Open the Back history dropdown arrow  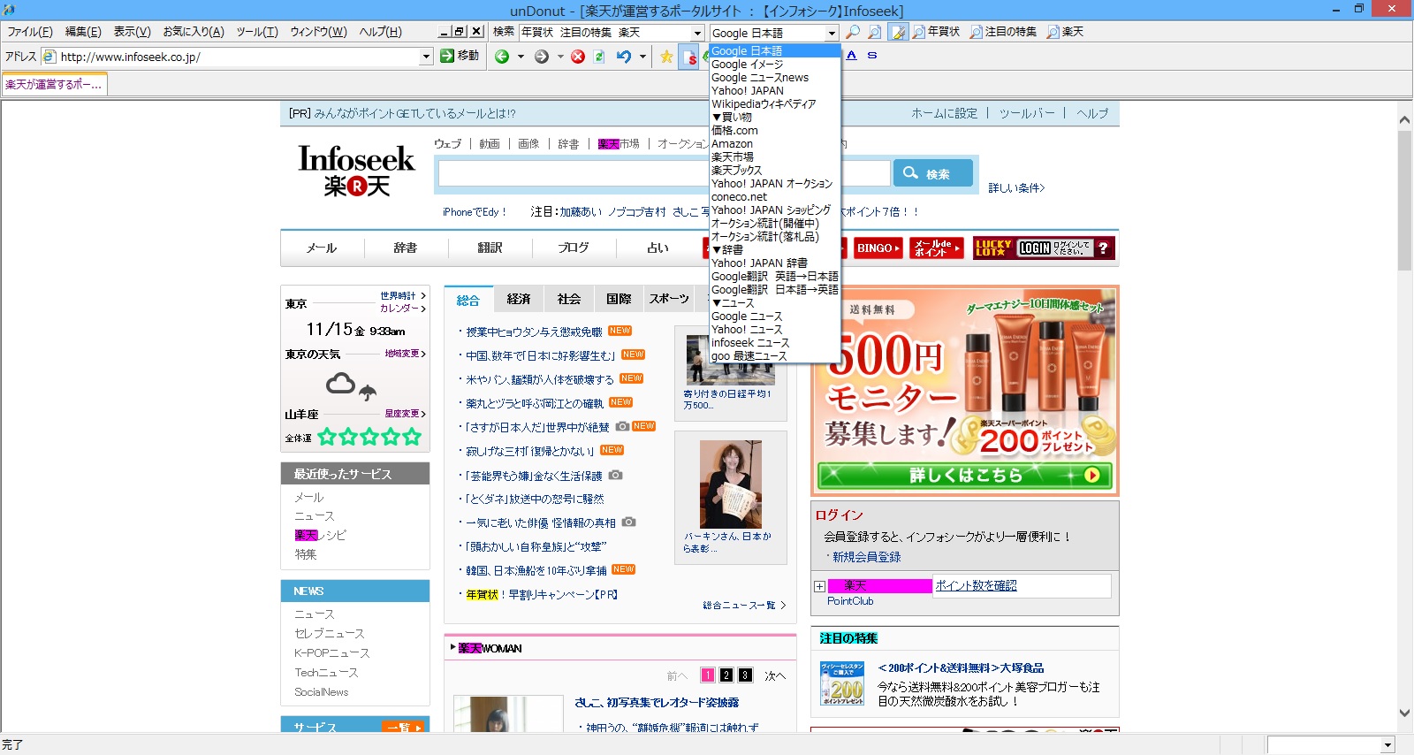521,57
